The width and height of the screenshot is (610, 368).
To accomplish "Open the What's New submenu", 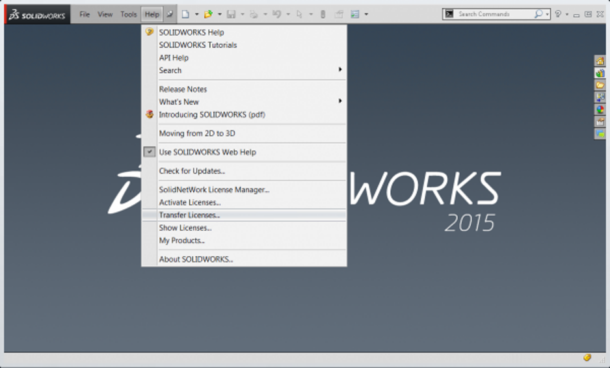I will click(x=244, y=102).
